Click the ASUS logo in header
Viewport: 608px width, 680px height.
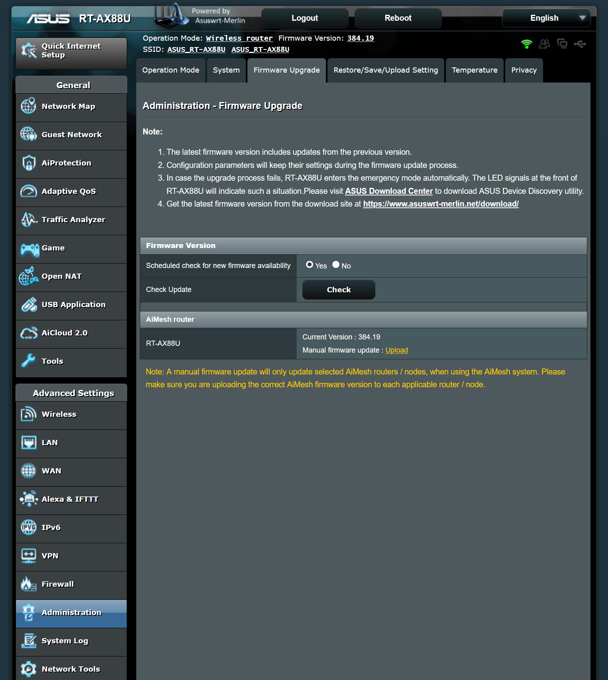pyautogui.click(x=48, y=18)
